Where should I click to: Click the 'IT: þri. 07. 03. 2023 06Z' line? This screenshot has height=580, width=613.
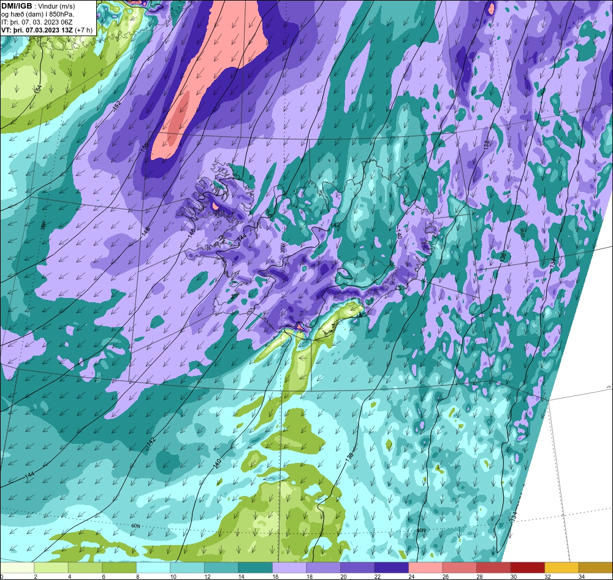click(x=37, y=22)
